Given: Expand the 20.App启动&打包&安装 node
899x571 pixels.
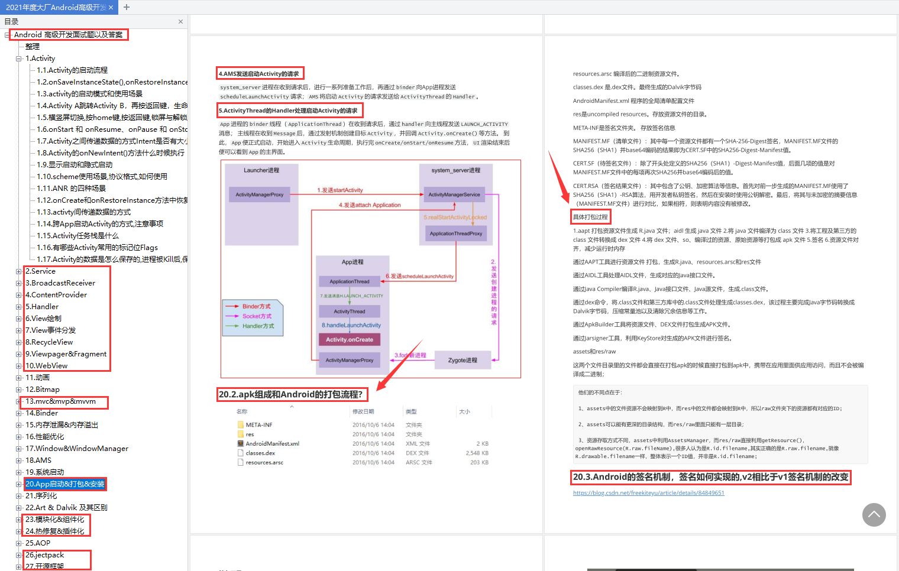Looking at the screenshot, I should click(x=19, y=484).
